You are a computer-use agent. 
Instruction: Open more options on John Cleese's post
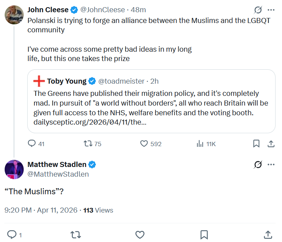(x=271, y=10)
